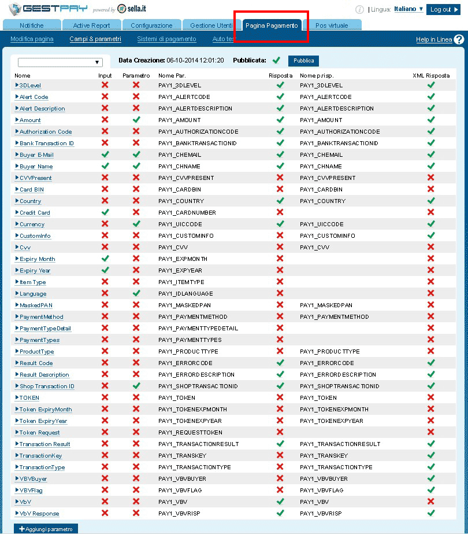Image resolution: width=468 pixels, height=534 pixels.
Task: Toggle Parametro flag for Authorization Code
Action: pos(136,131)
